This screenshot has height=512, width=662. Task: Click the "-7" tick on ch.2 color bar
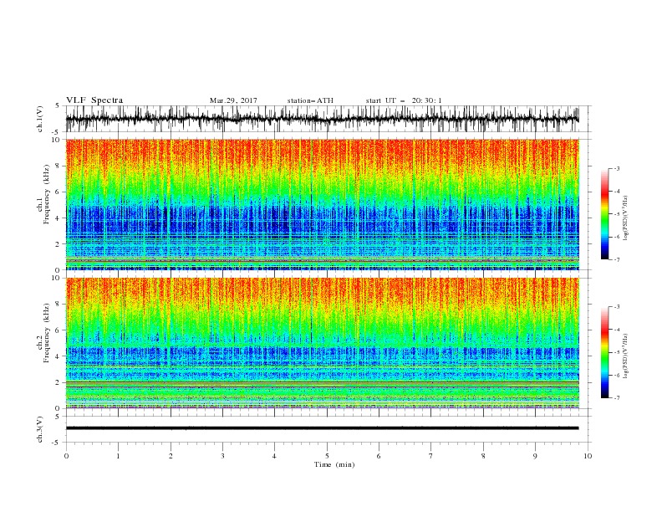point(617,398)
